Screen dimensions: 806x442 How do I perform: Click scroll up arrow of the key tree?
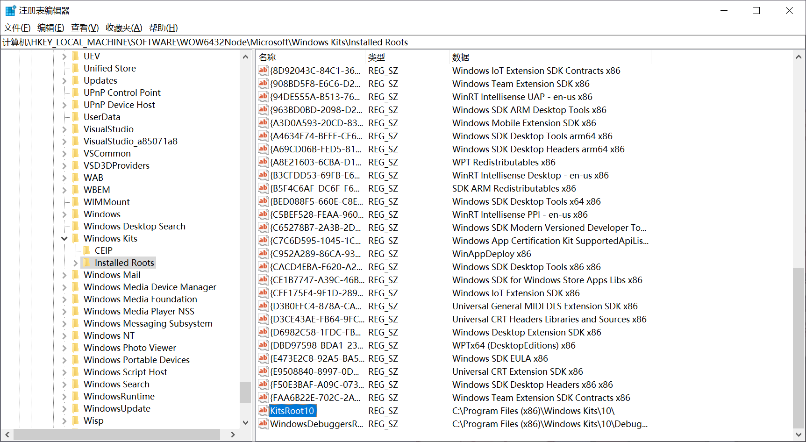246,57
